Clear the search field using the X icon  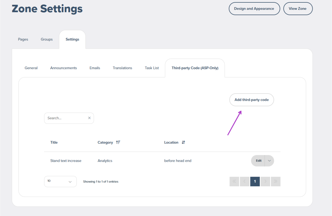tap(89, 118)
